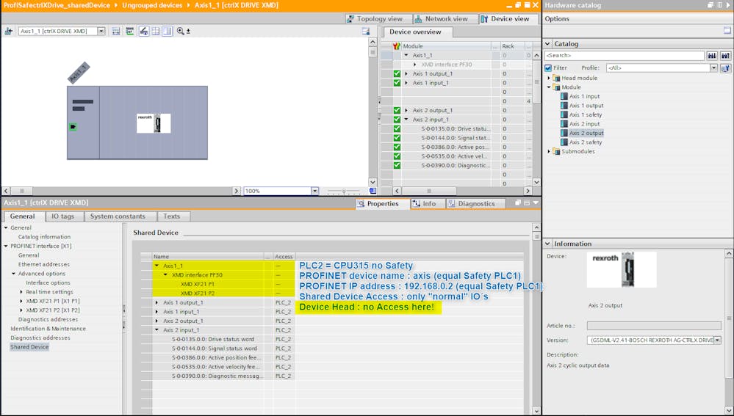Expand Axis 1 output_1 in Shared Device table
The height and width of the screenshot is (416, 734).
156,303
